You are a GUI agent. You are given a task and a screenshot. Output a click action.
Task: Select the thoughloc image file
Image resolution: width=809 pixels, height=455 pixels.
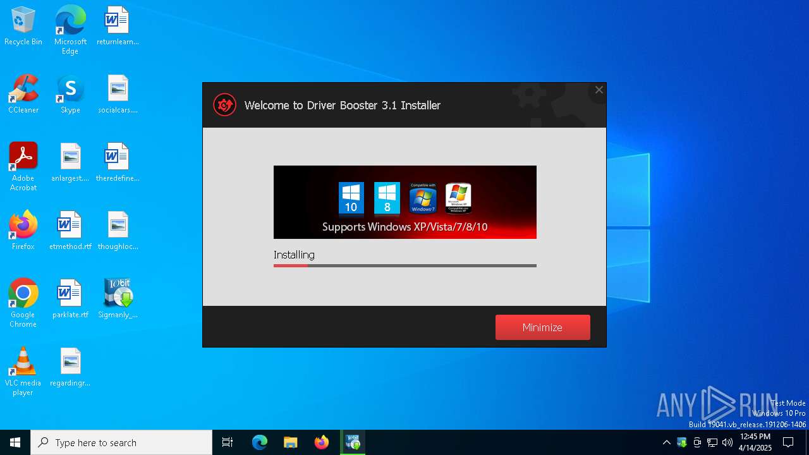pos(118,231)
